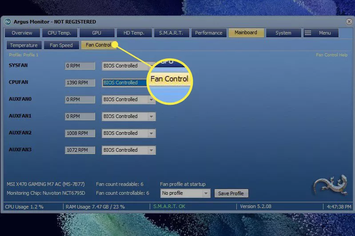Open the hamburger Menu icon
This screenshot has height=236, width=355.
[x=308, y=33]
